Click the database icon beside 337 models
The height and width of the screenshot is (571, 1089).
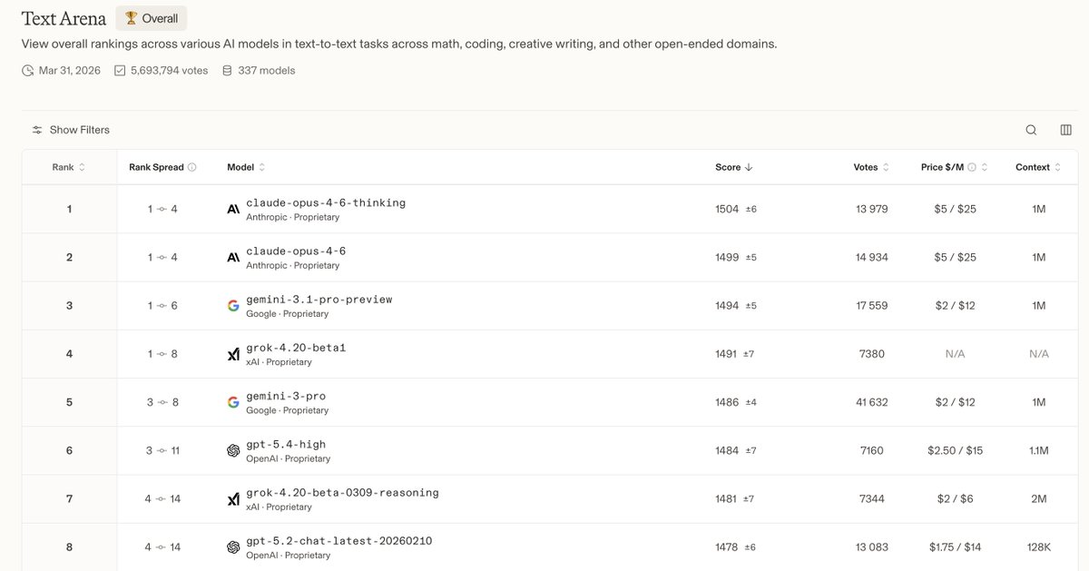coord(227,70)
